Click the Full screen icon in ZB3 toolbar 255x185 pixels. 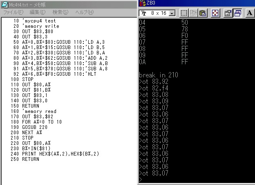215,13
